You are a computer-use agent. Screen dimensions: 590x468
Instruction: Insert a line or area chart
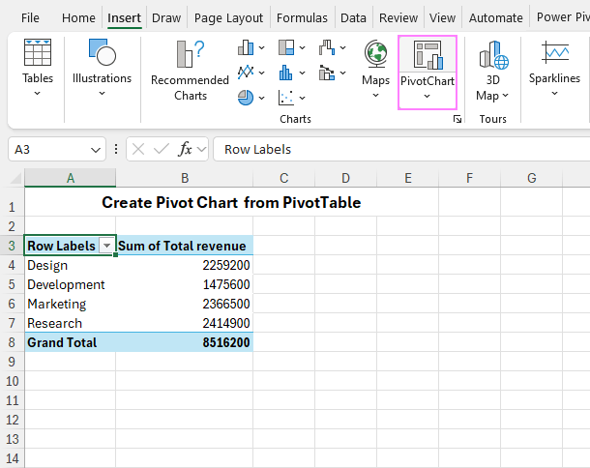coord(246,73)
